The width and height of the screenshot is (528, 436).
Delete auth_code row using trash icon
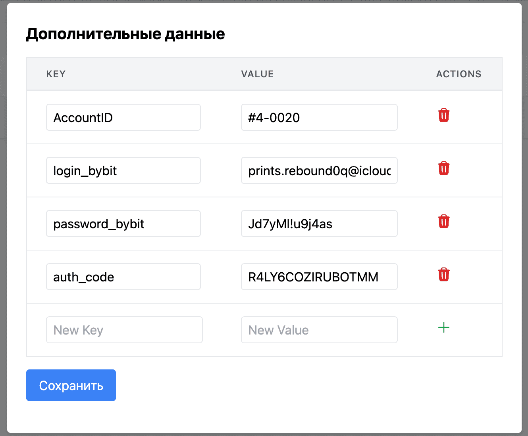click(443, 275)
